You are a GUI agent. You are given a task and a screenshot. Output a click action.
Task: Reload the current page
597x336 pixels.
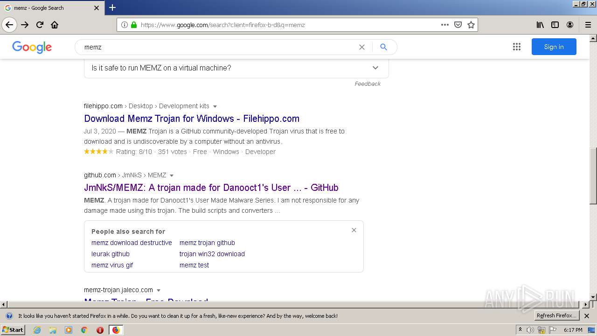tap(40, 25)
